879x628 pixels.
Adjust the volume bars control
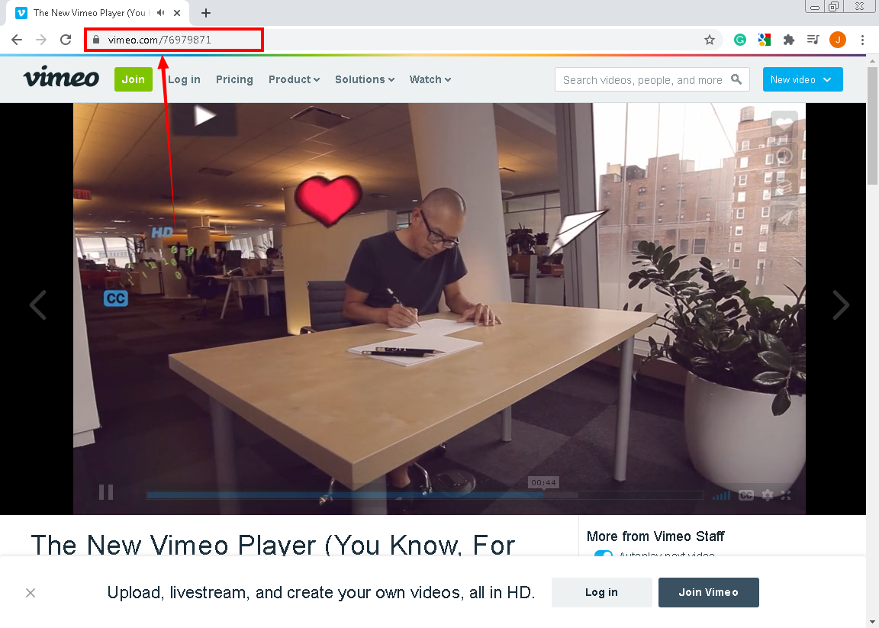click(x=720, y=495)
